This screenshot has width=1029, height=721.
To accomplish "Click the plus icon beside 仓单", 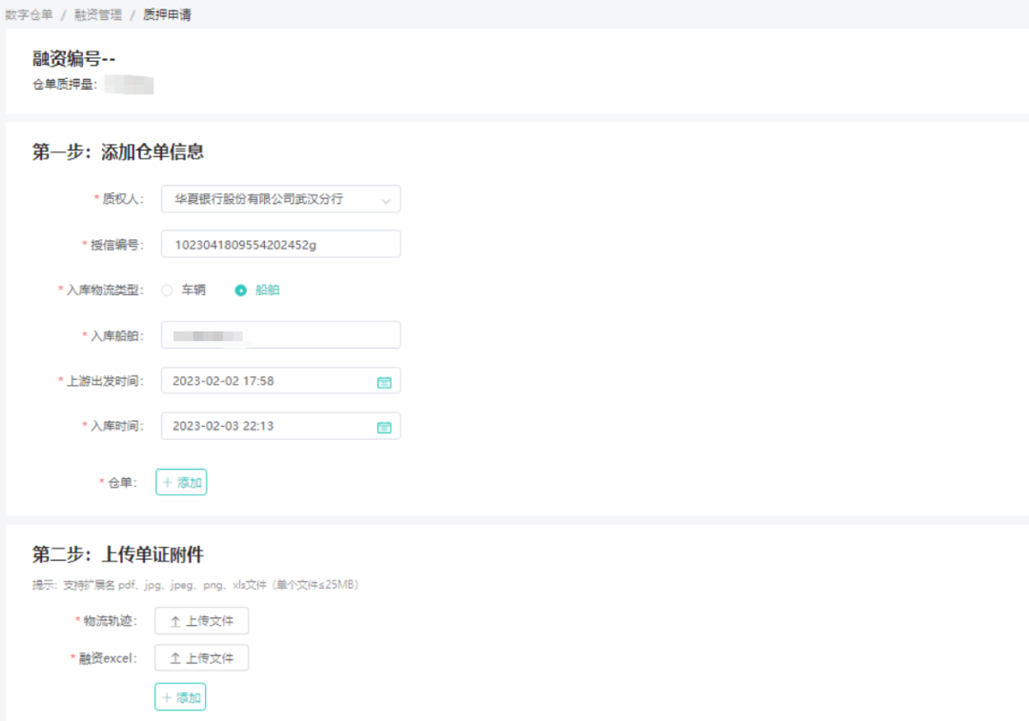I will click(x=168, y=483).
